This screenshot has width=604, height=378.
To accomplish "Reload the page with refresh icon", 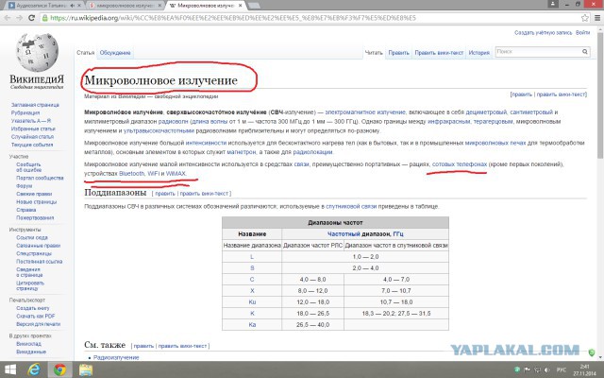I will pyautogui.click(x=31, y=18).
